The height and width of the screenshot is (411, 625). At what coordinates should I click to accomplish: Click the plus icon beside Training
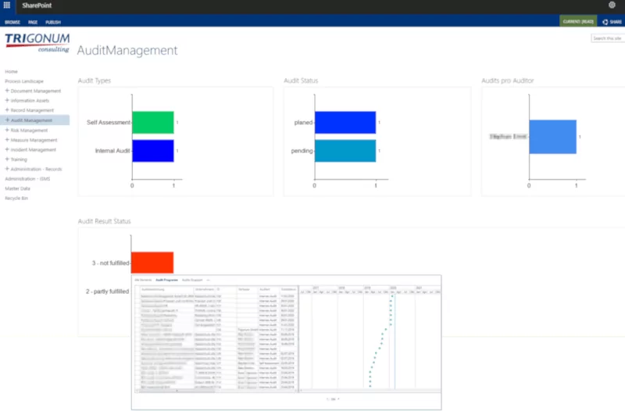point(7,159)
